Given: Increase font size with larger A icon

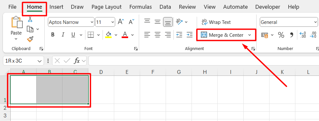Looking at the screenshot, I should pyautogui.click(x=121, y=22).
